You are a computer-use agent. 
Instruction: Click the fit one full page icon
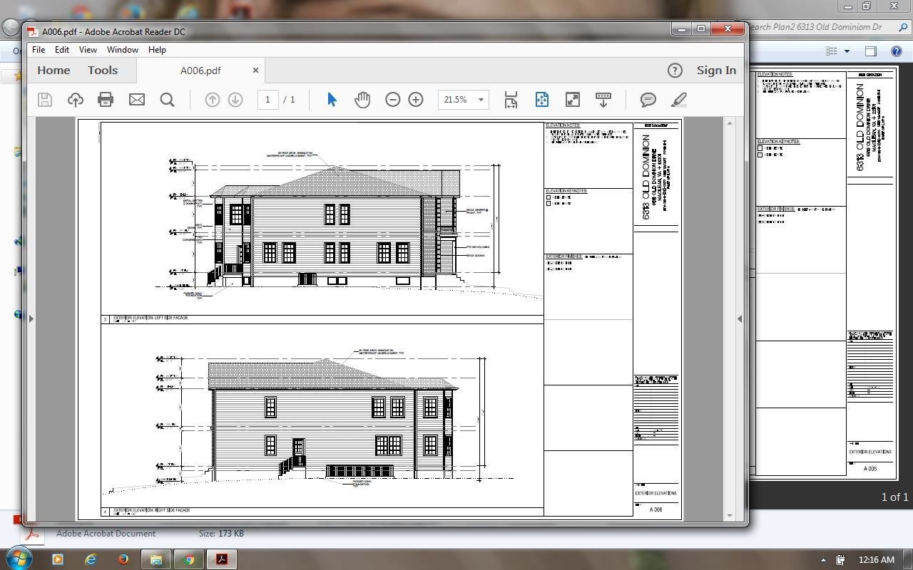pyautogui.click(x=541, y=100)
